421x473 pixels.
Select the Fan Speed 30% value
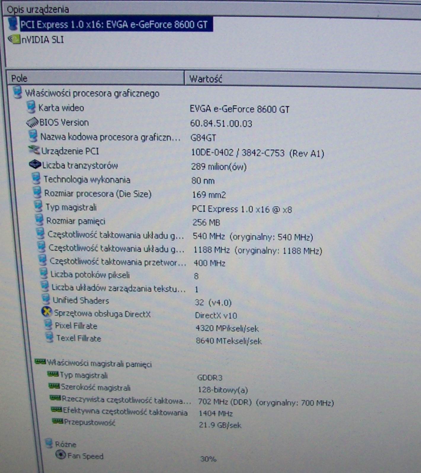tap(209, 459)
